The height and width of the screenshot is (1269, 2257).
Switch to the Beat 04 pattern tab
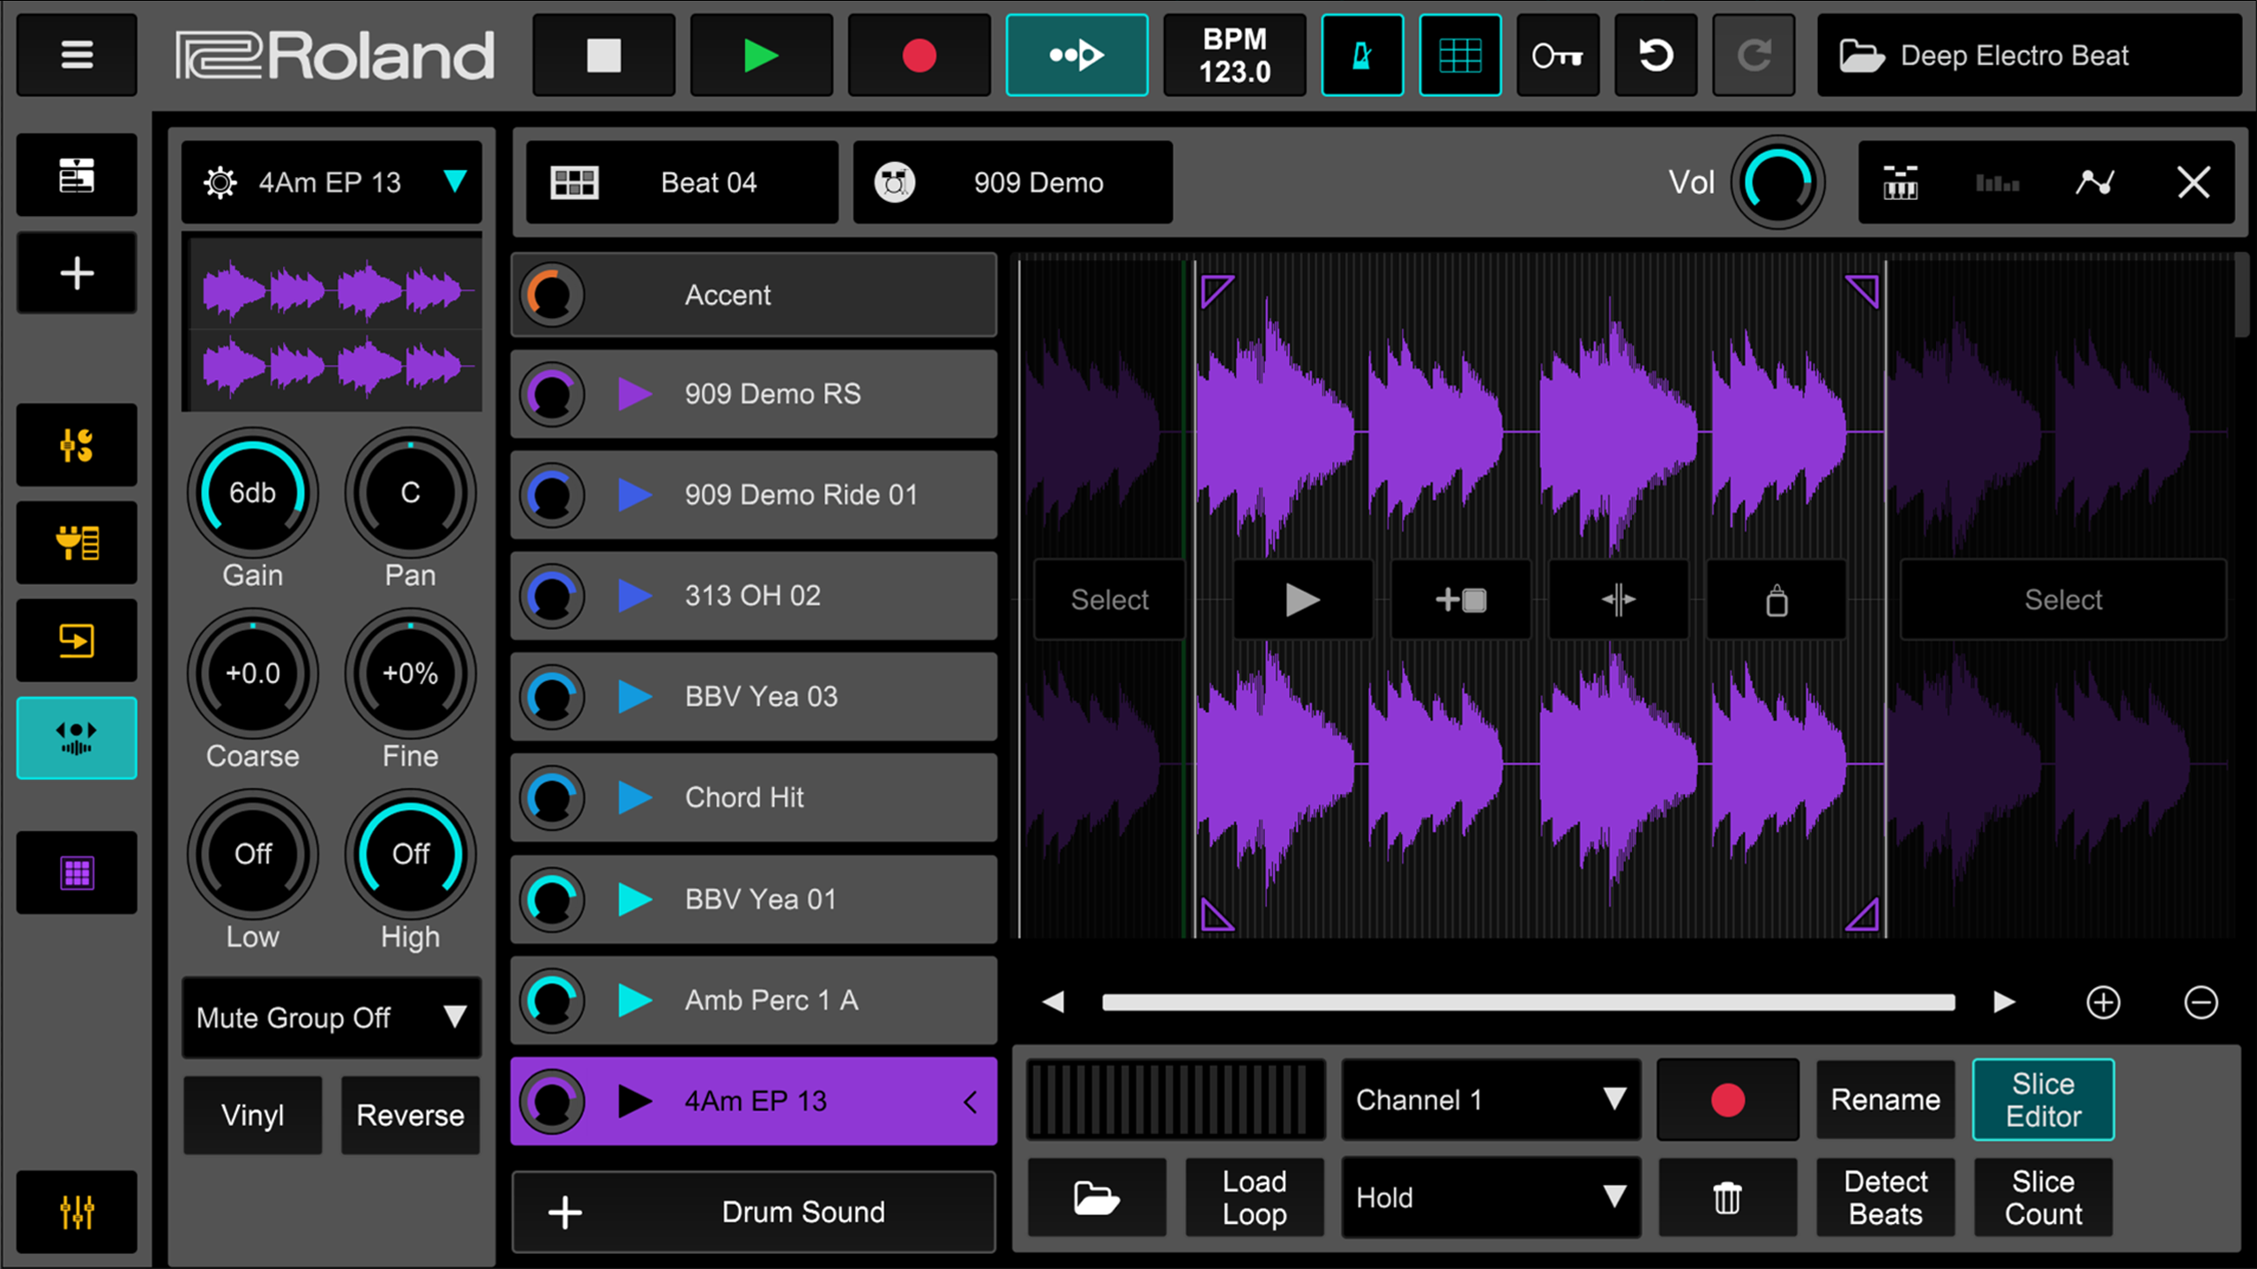click(x=681, y=182)
